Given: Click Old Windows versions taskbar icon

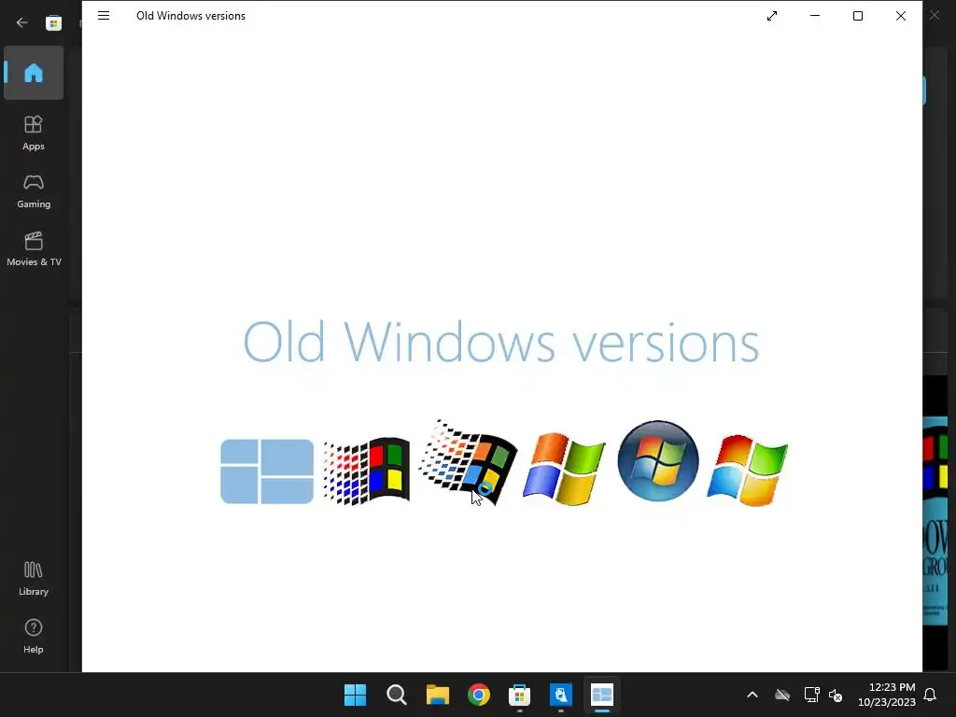Looking at the screenshot, I should tap(602, 695).
